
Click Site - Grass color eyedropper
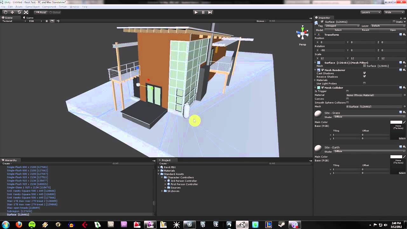pos(404,122)
